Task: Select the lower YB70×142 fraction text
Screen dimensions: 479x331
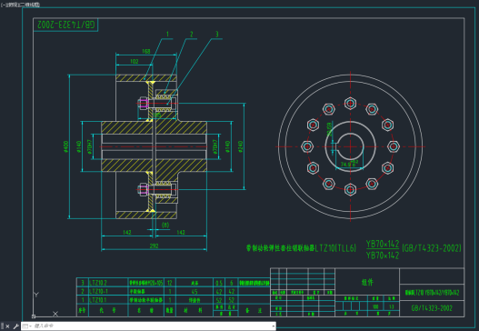Action: point(383,255)
